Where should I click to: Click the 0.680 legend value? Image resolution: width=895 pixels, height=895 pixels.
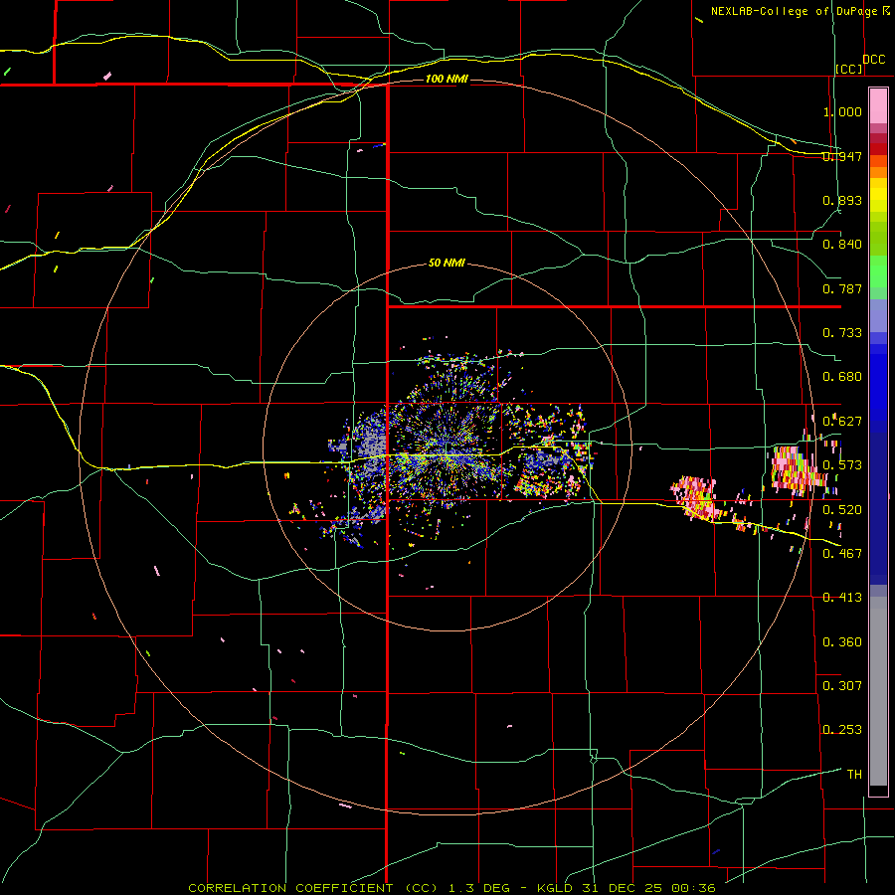pos(842,377)
